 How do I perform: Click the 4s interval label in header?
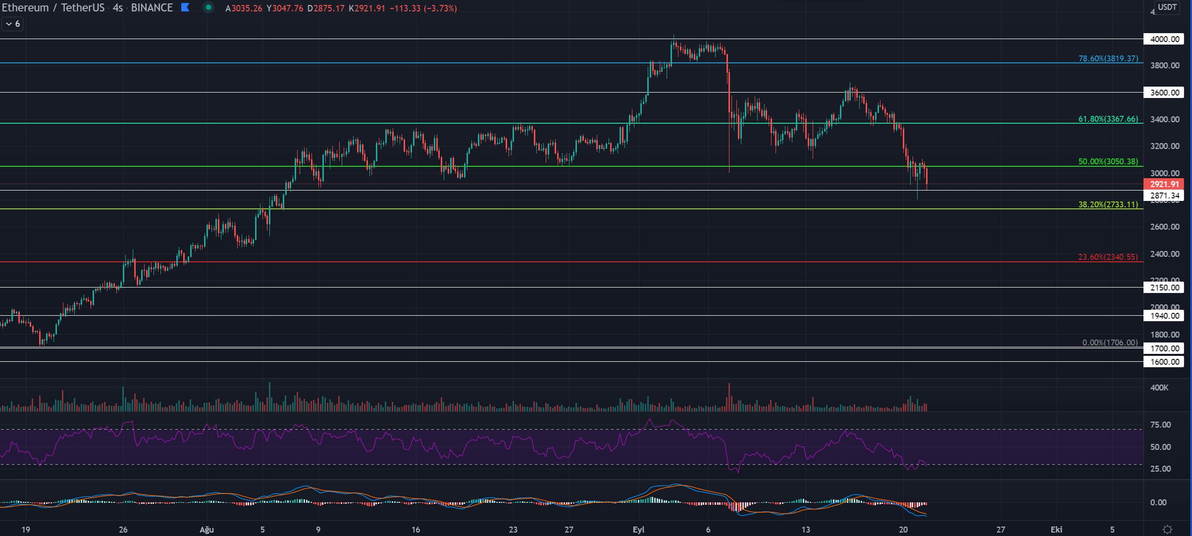pyautogui.click(x=117, y=8)
